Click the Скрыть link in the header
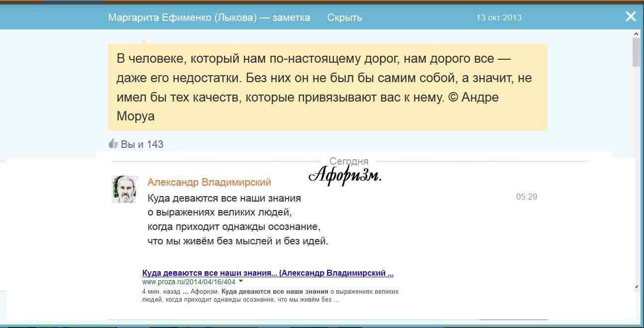Viewport: 644px width, 328px height. pyautogui.click(x=344, y=17)
